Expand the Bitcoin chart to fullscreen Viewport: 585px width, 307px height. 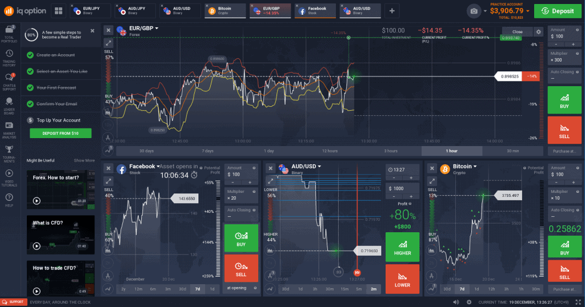coord(432,181)
